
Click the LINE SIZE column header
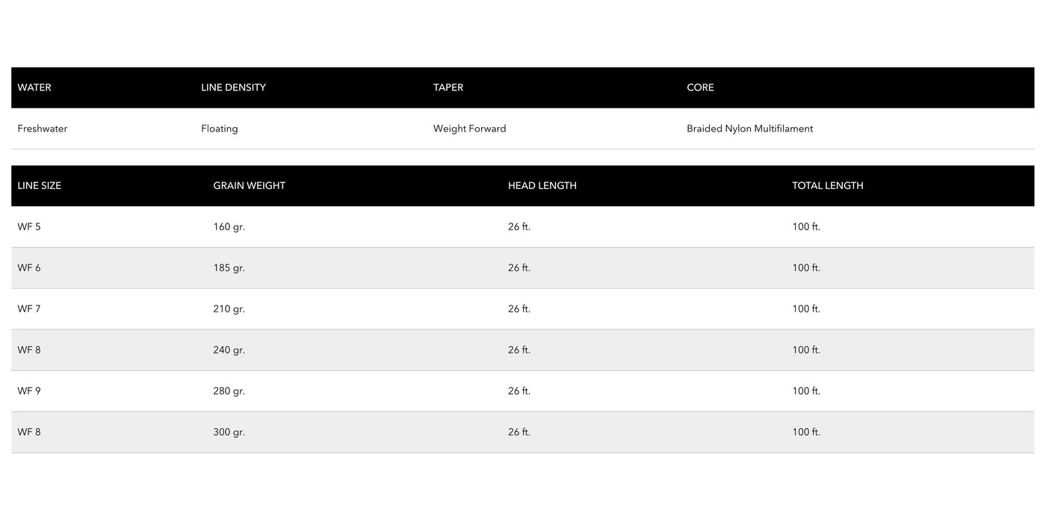coord(40,185)
